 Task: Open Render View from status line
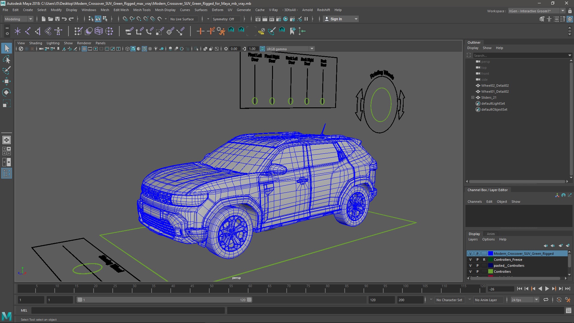pyautogui.click(x=258, y=19)
